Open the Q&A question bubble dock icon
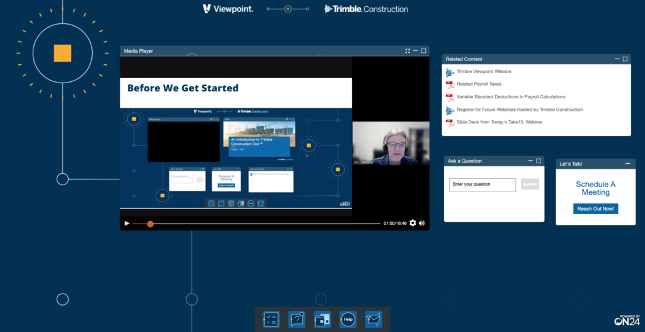Screen dimensions: 645x332 pos(297,319)
